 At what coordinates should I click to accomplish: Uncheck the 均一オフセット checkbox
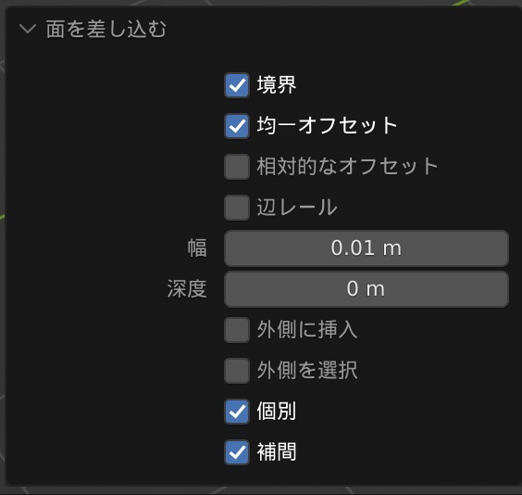[x=237, y=126]
